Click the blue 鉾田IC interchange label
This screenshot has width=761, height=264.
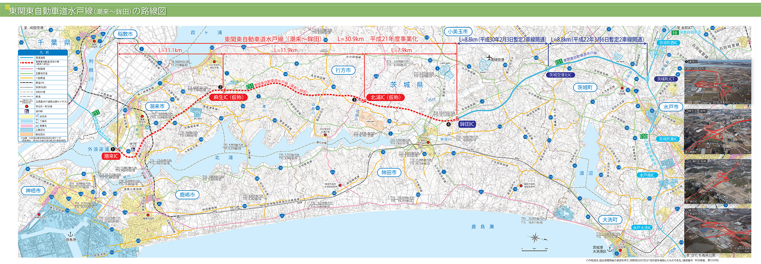point(467,124)
